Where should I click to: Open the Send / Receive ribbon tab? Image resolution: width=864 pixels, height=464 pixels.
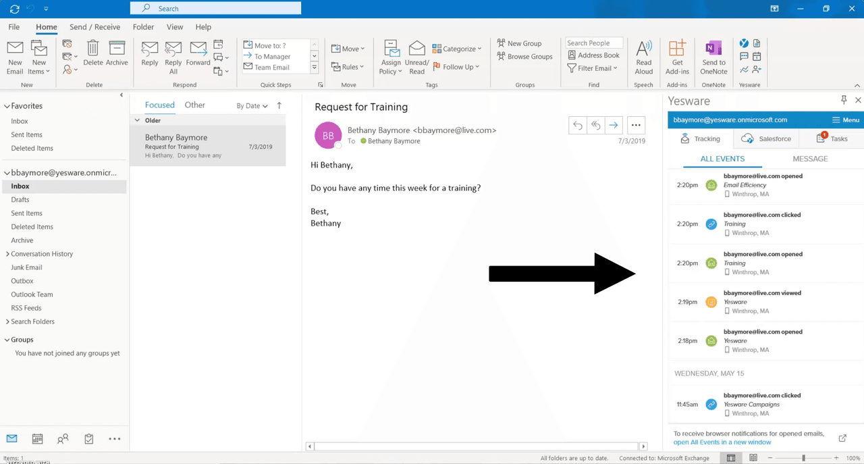pyautogui.click(x=94, y=27)
